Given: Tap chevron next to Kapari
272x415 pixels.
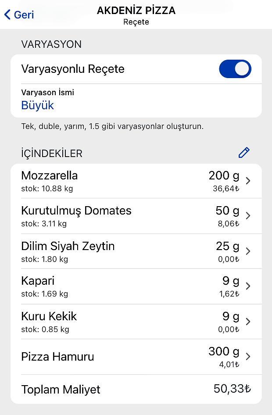Looking at the screenshot, I should [248, 286].
